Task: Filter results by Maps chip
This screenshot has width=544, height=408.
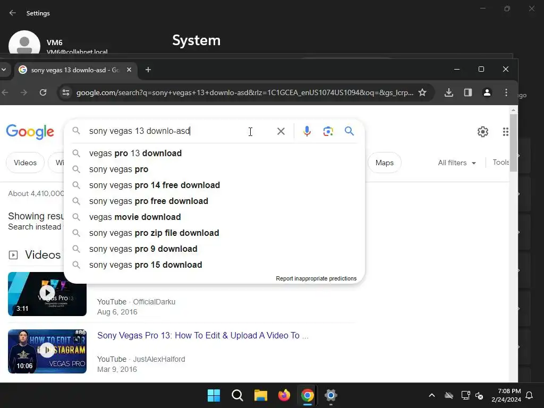Action: [x=385, y=163]
